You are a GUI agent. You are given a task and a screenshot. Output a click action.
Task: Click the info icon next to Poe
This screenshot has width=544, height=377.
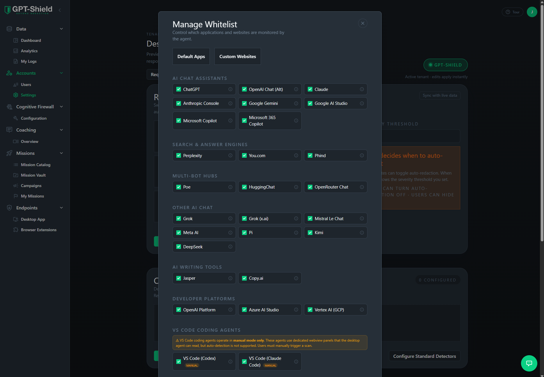click(x=230, y=187)
